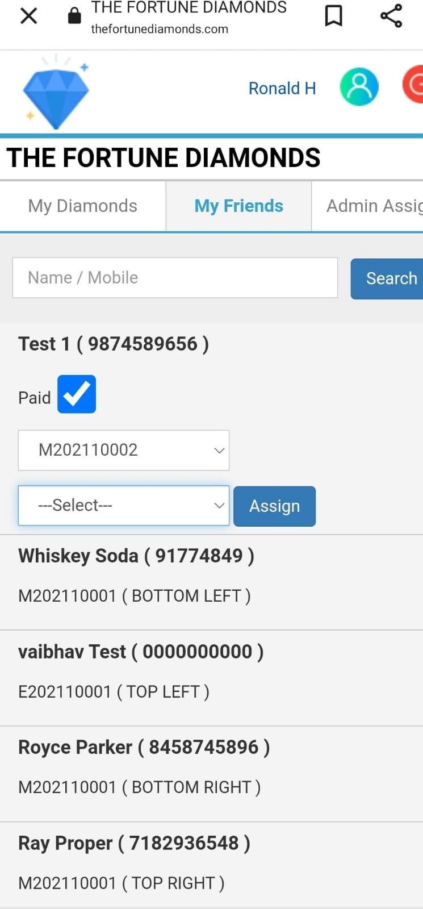423x909 pixels.
Task: Select the Ray Proper friend entry
Action: [x=211, y=866]
